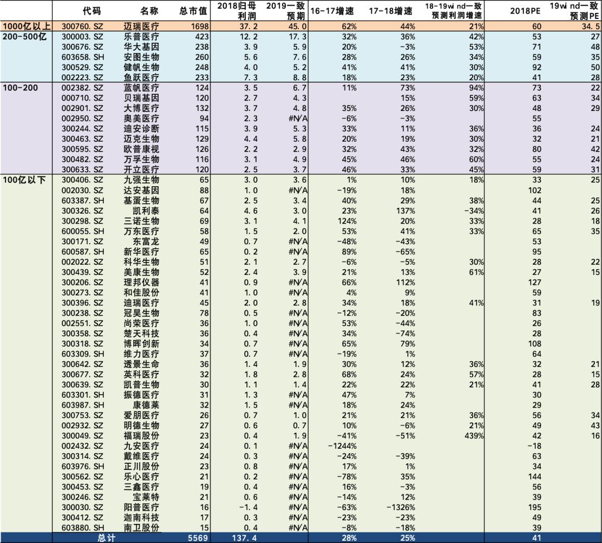Click the 迈瑞医疗 name cell
The image size is (602, 543).
click(141, 26)
